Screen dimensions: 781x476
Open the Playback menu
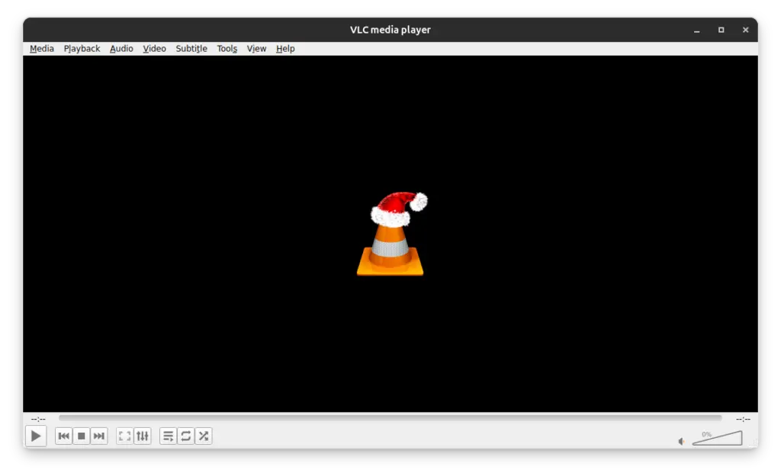point(82,48)
